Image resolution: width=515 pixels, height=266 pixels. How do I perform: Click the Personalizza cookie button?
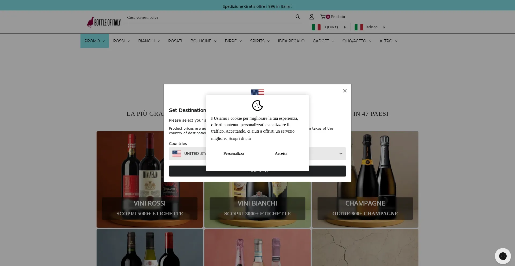[234, 154]
